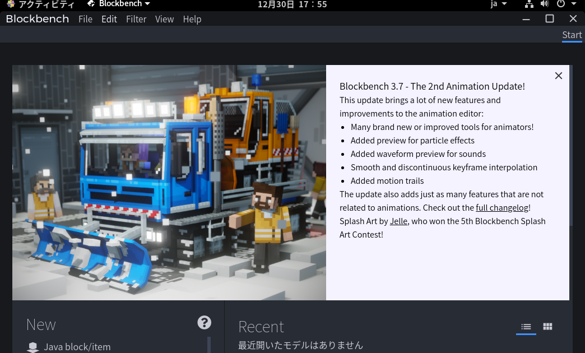Click the volume icon in the system tray
585x353 pixels.
tap(544, 5)
